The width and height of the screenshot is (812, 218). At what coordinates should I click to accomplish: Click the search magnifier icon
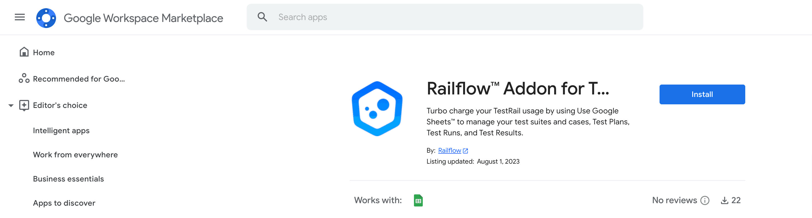pos(262,17)
